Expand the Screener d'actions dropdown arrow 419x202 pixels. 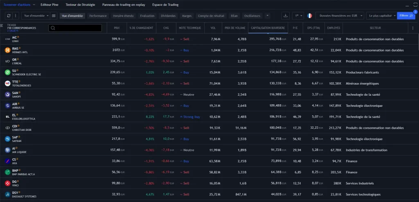click(34, 4)
